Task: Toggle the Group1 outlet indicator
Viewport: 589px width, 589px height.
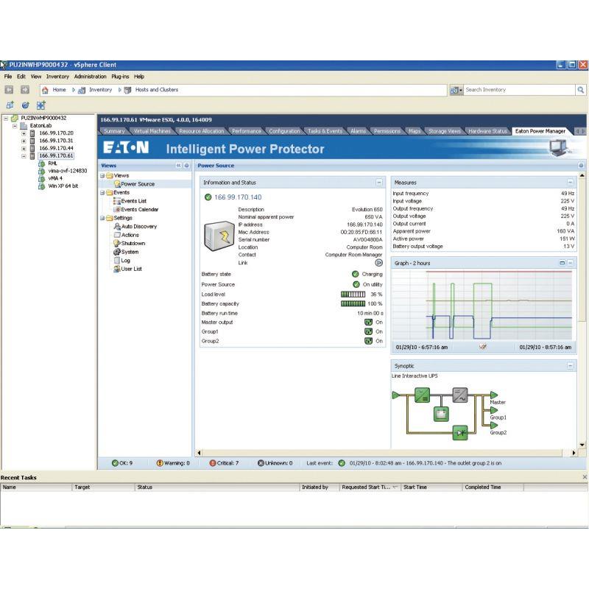Action: (x=369, y=331)
